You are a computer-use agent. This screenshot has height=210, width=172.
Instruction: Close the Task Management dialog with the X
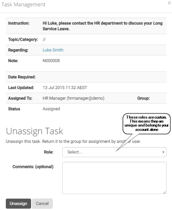pos(169,3)
